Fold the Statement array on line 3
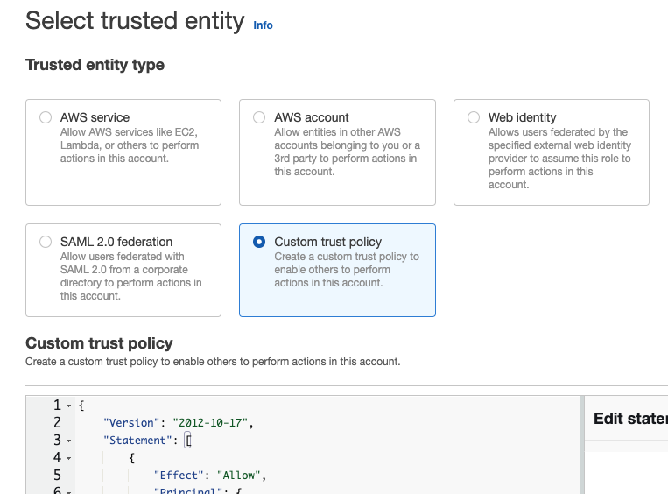The height and width of the screenshot is (494, 668). point(68,441)
